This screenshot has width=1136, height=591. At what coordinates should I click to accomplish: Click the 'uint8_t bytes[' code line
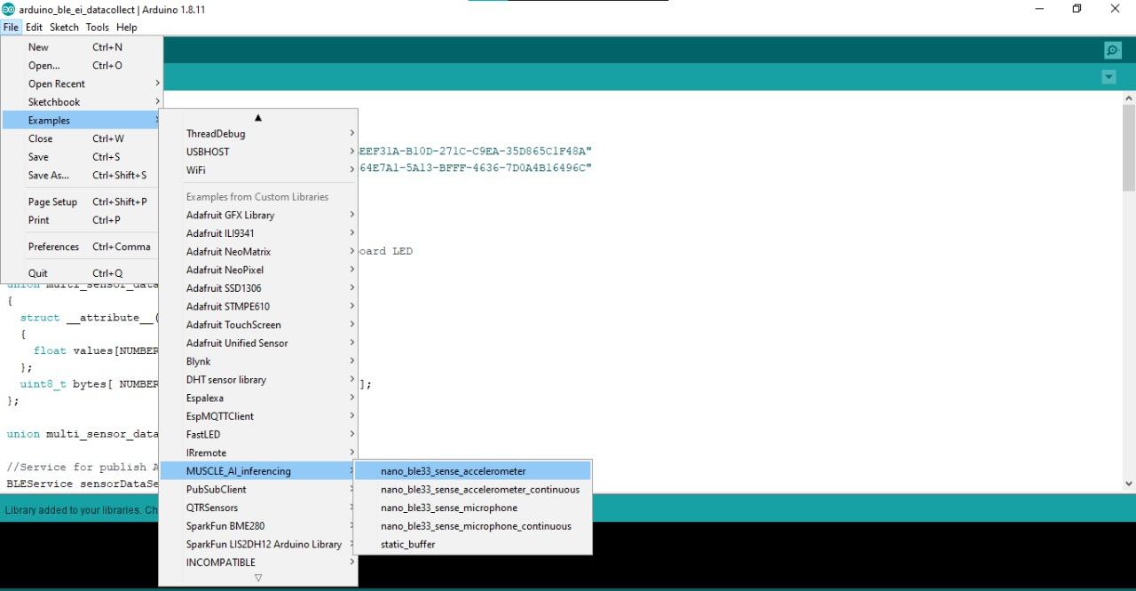(90, 384)
